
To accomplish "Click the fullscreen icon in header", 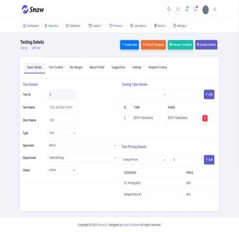I will tap(178, 9).
